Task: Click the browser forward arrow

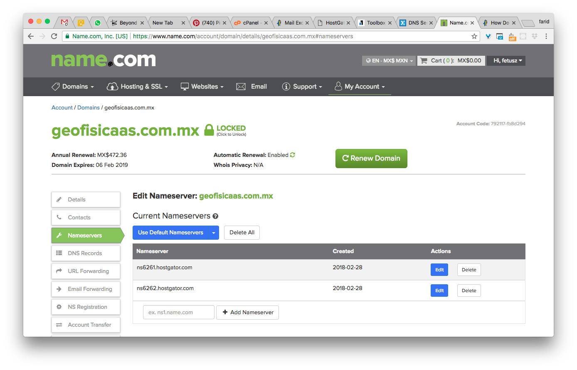Action: tap(42, 36)
